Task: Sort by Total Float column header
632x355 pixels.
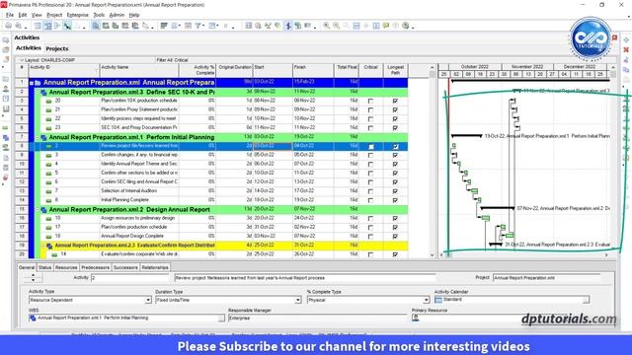Action: (347, 70)
